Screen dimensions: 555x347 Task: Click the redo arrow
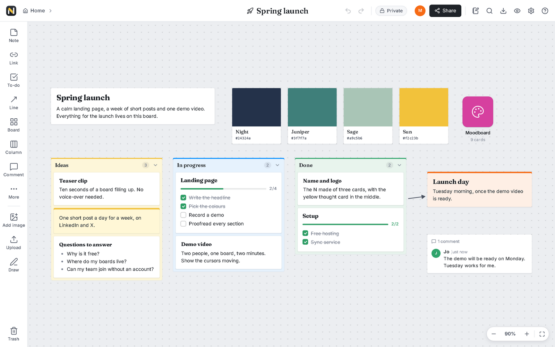pyautogui.click(x=361, y=11)
